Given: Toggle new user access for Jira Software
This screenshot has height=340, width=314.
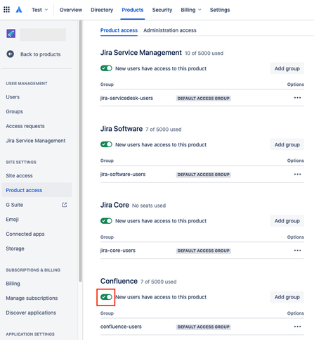Looking at the screenshot, I should click(106, 144).
